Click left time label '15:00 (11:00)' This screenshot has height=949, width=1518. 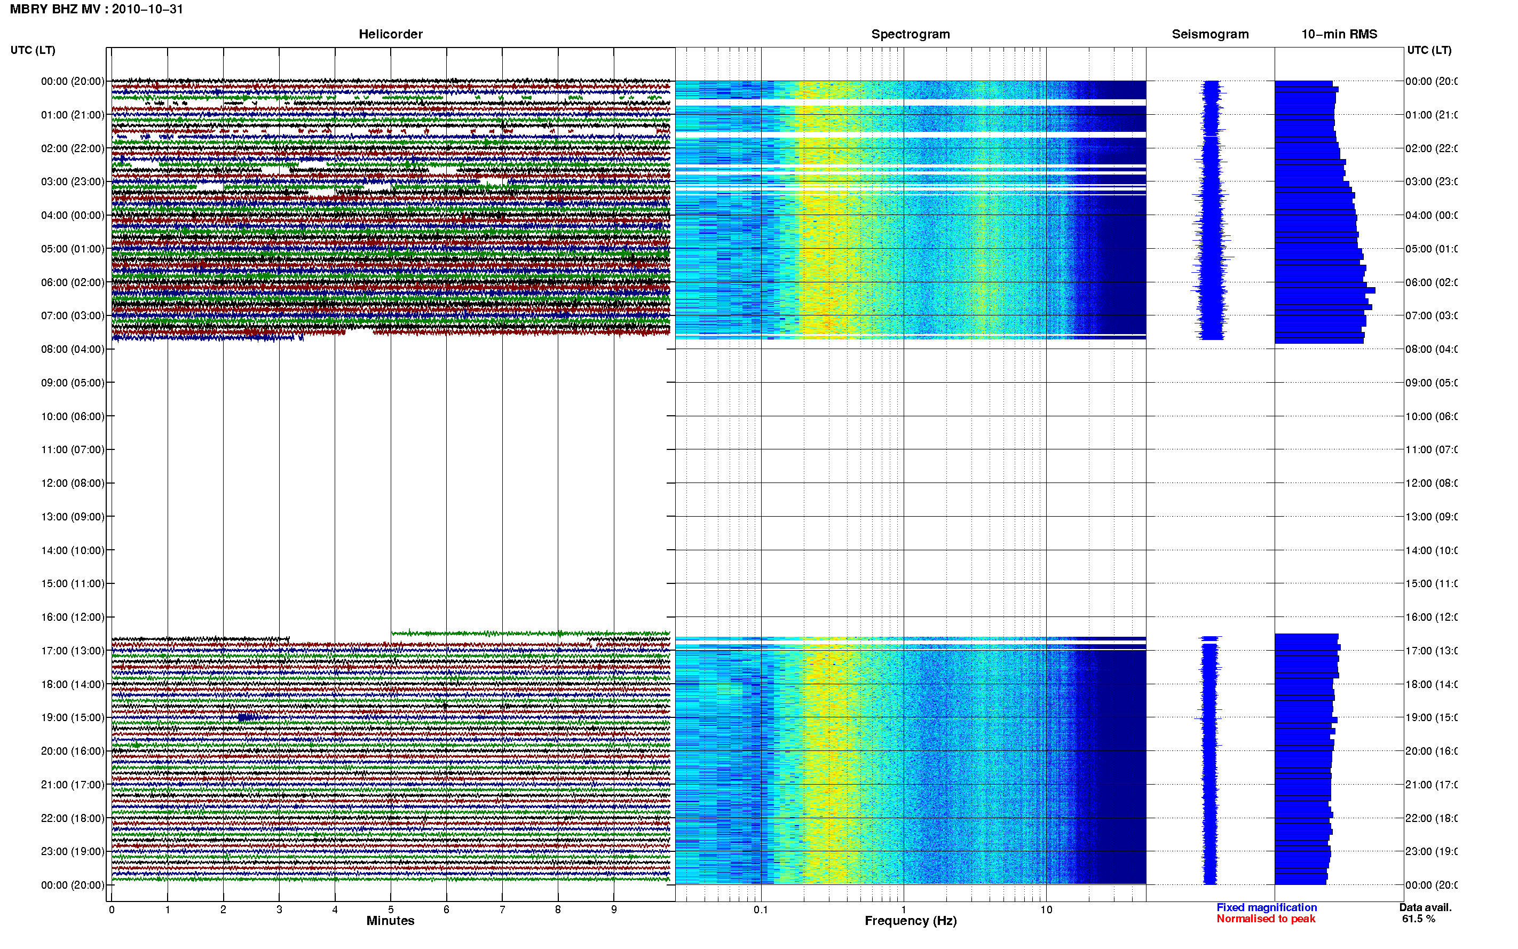[73, 584]
